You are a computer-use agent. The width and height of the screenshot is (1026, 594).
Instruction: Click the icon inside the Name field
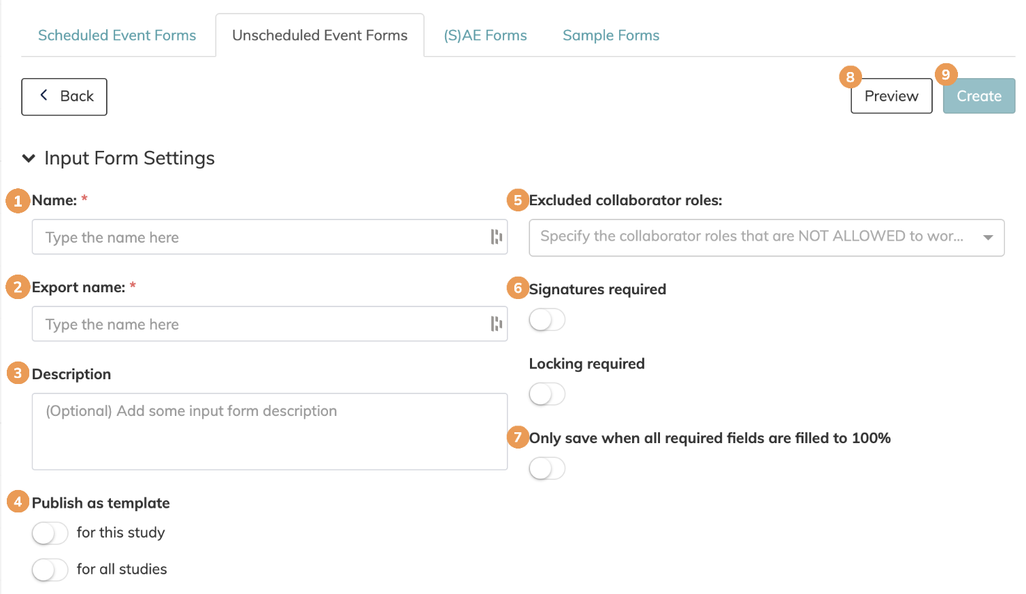click(496, 237)
